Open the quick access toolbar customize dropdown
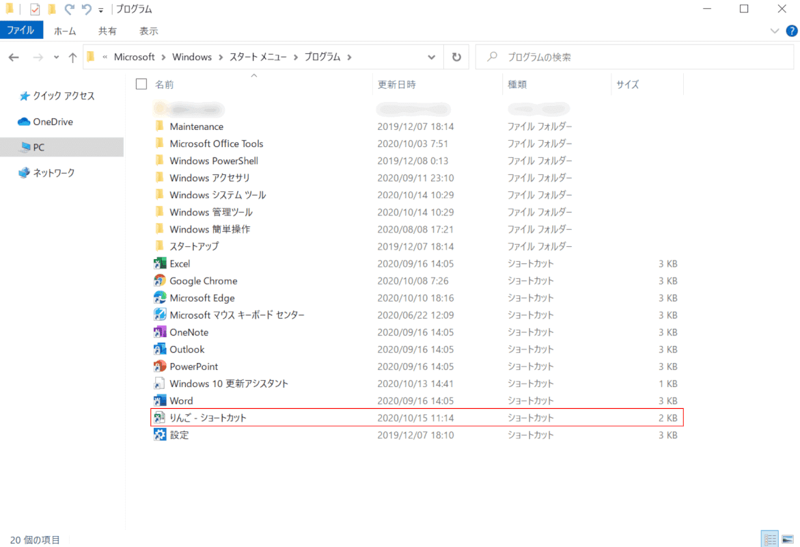The width and height of the screenshot is (800, 547). [x=100, y=10]
